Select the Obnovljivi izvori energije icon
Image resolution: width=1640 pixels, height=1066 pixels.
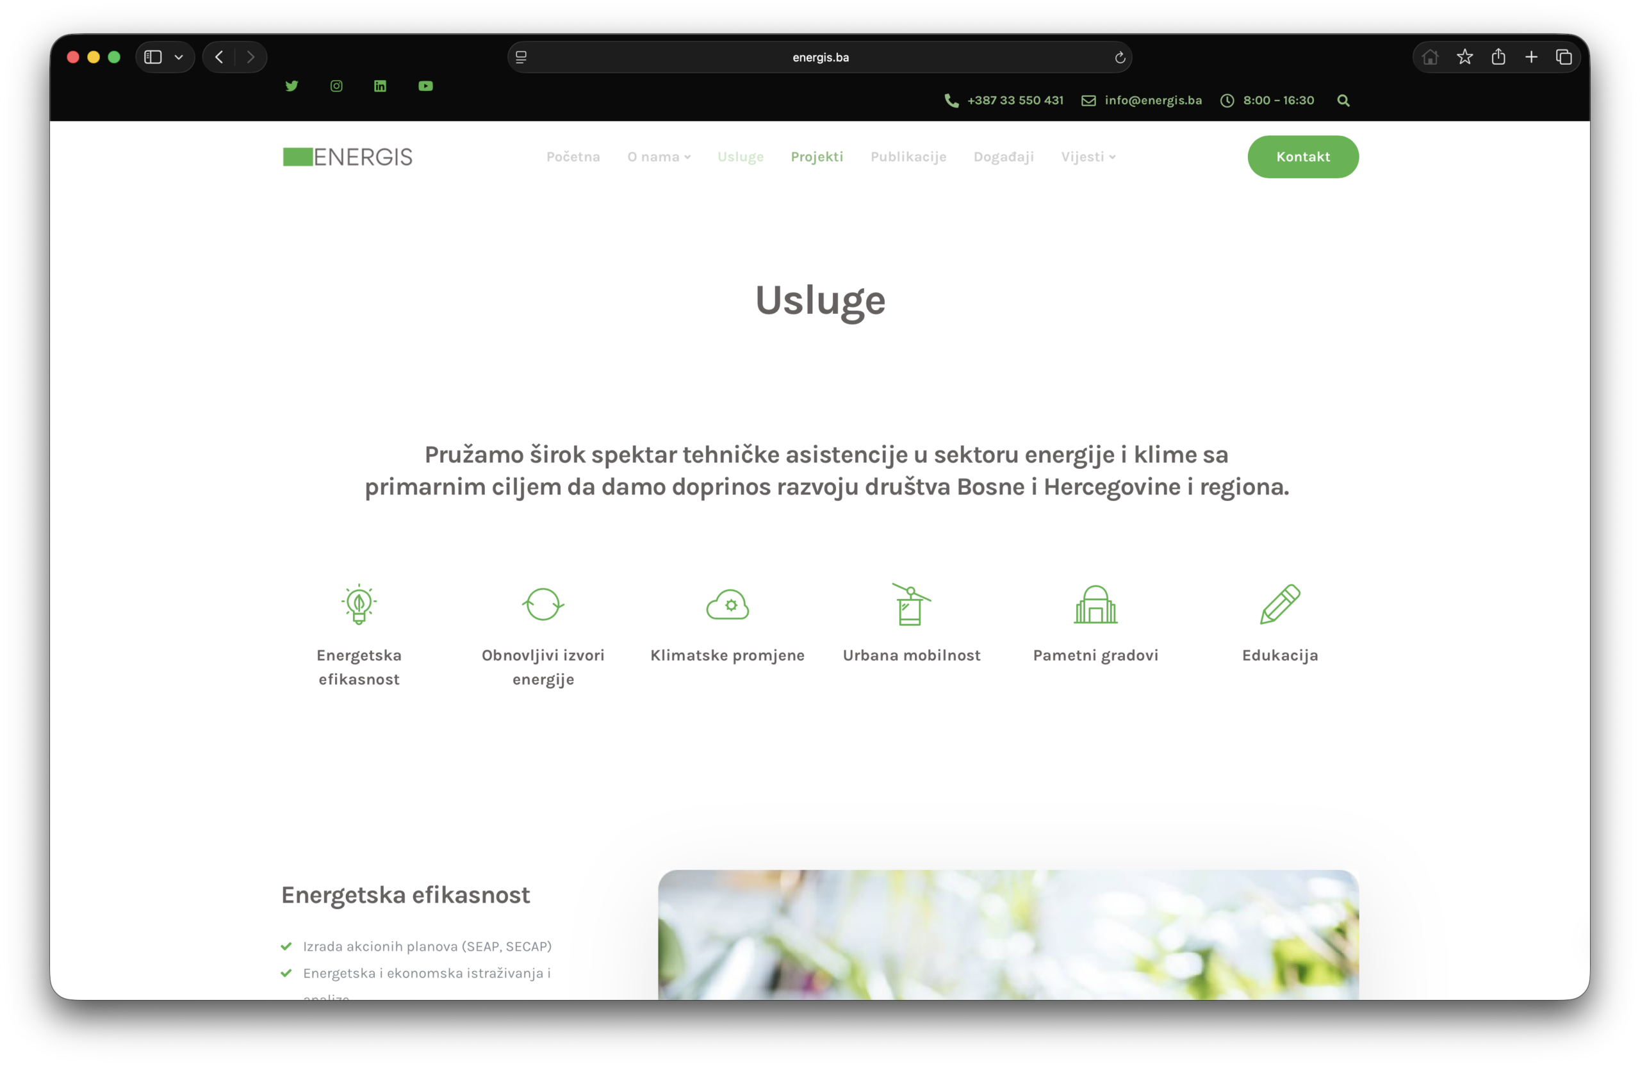[543, 604]
